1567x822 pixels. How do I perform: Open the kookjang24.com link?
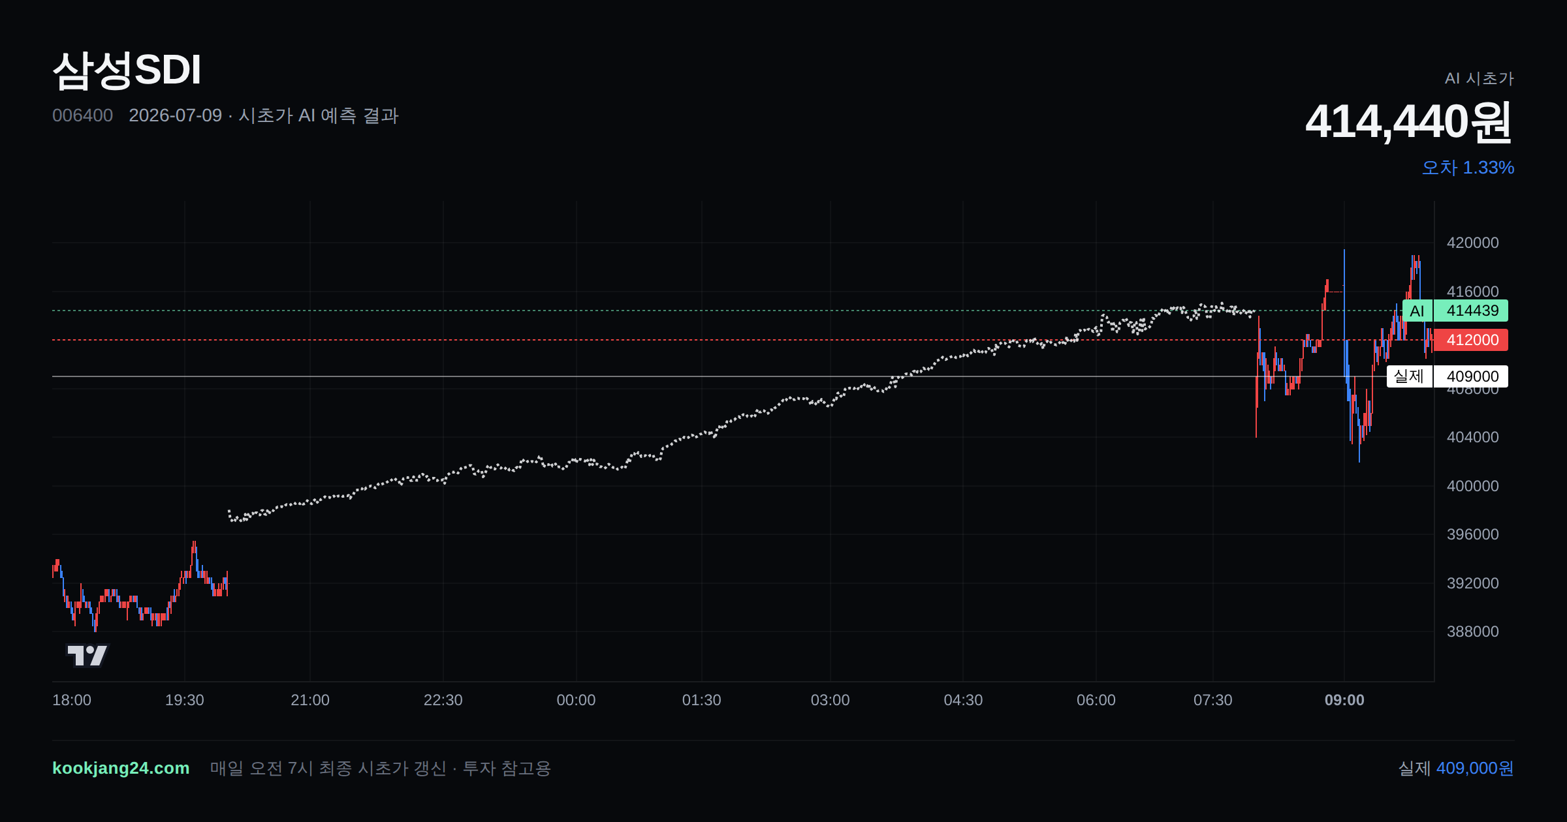[x=121, y=768]
